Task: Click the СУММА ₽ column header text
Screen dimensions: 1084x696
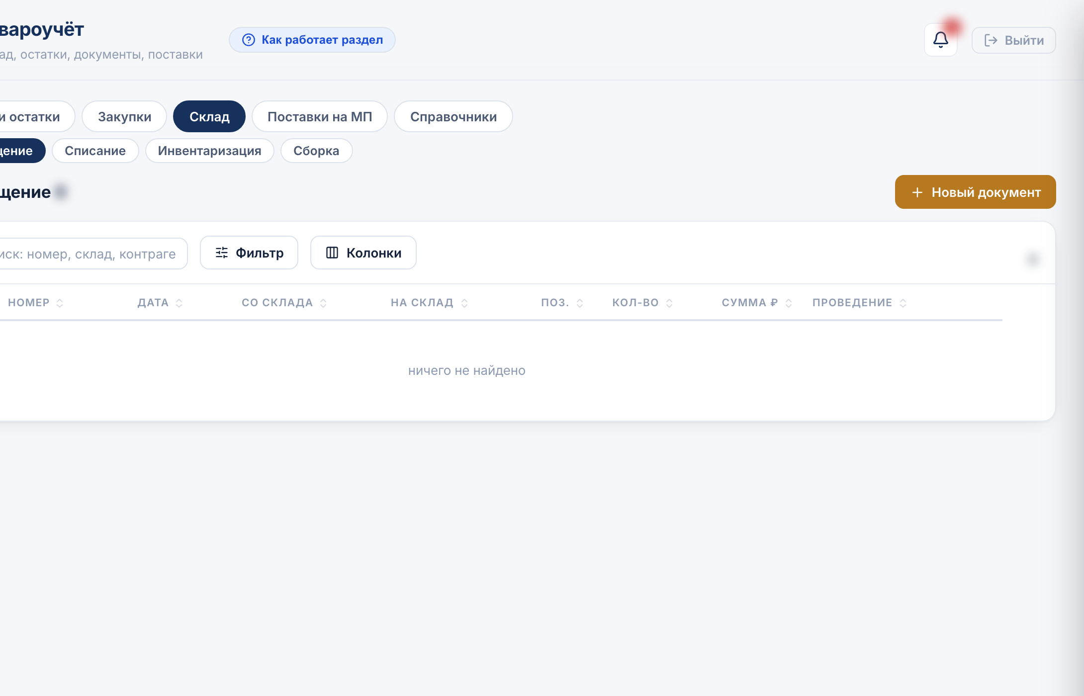Action: point(750,303)
